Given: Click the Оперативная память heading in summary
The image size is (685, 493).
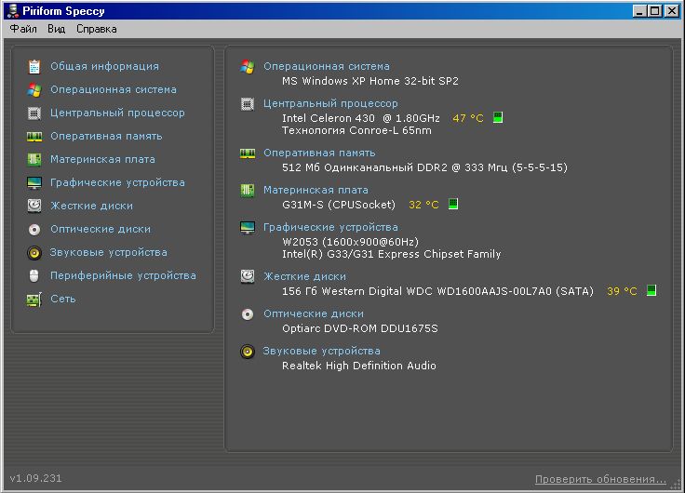Looking at the screenshot, I should (319, 153).
